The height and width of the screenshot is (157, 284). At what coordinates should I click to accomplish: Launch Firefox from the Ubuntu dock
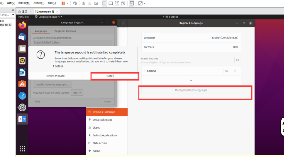coord(22,25)
